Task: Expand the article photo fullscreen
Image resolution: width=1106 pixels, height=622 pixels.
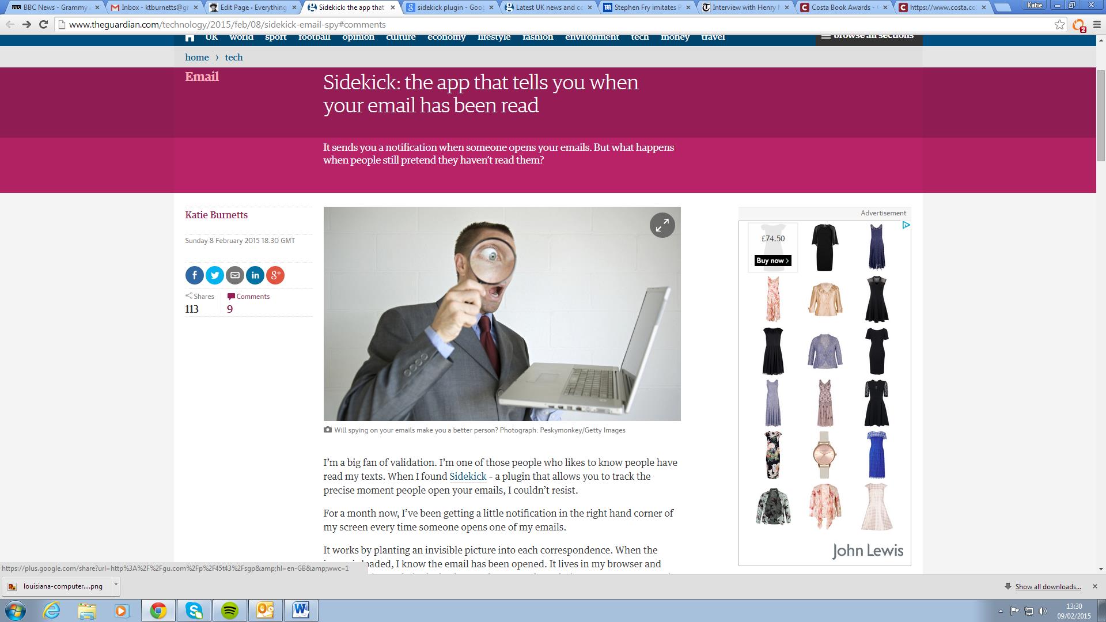Action: point(662,225)
